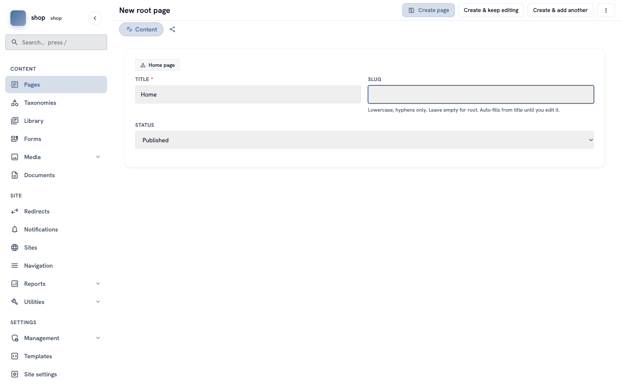The width and height of the screenshot is (622, 388).
Task: Click the Media image icon
Action: [15, 157]
